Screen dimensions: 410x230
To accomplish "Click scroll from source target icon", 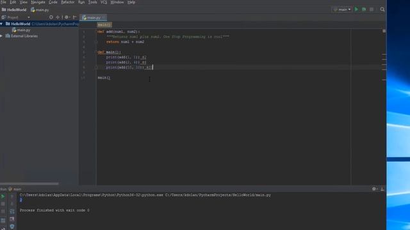I will coord(51,17).
